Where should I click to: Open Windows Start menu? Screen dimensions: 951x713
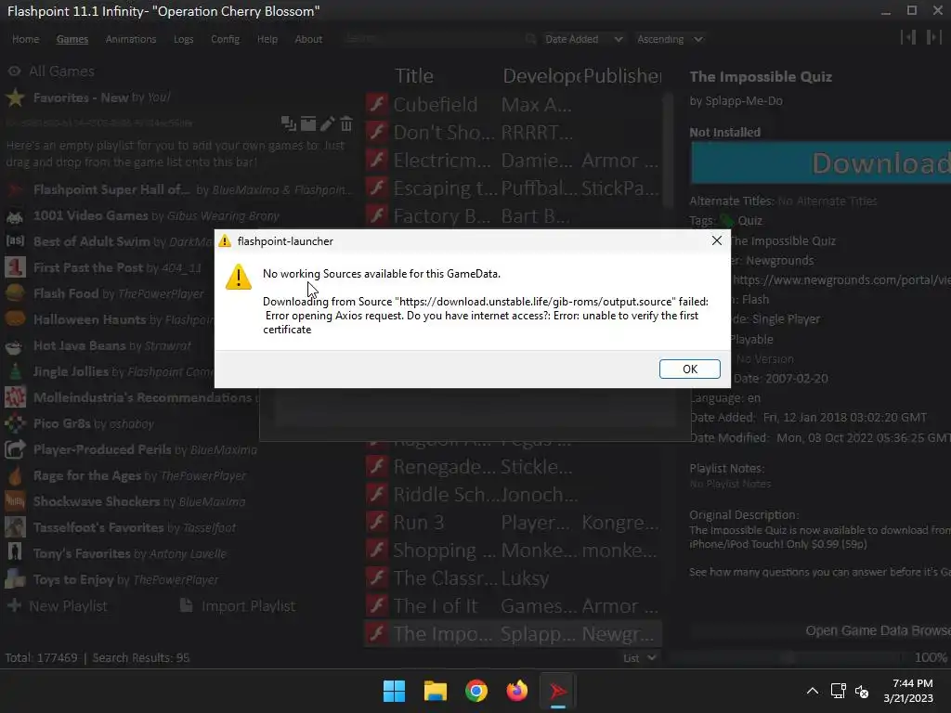(x=394, y=691)
